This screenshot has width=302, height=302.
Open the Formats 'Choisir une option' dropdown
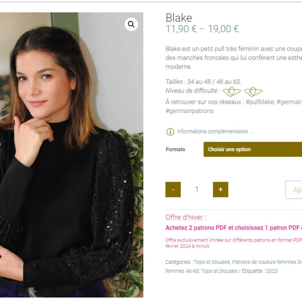click(252, 149)
